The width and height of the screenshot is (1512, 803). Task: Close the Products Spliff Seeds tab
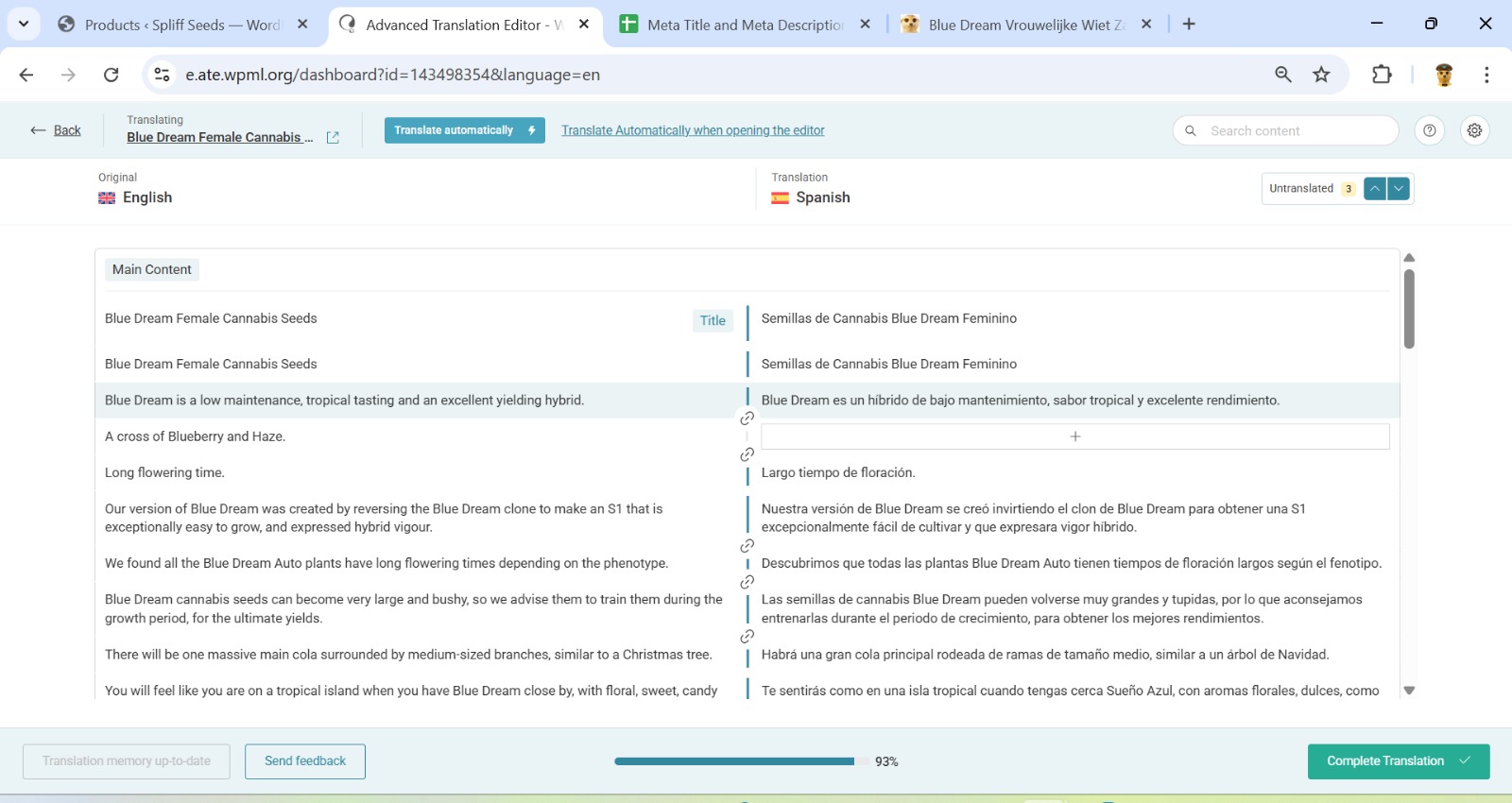302,25
